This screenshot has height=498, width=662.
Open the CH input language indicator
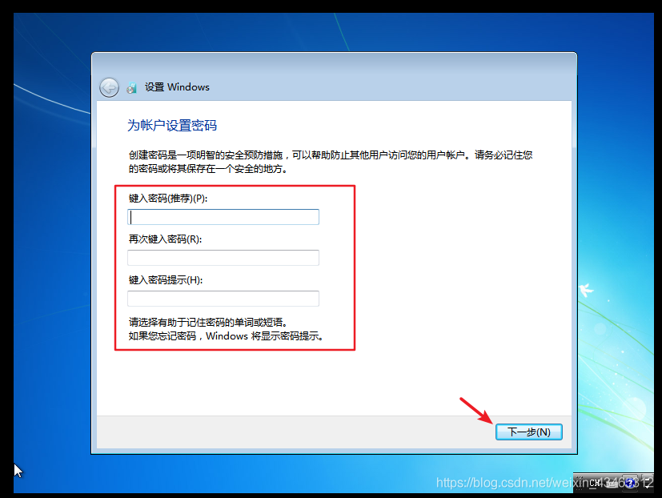point(595,484)
